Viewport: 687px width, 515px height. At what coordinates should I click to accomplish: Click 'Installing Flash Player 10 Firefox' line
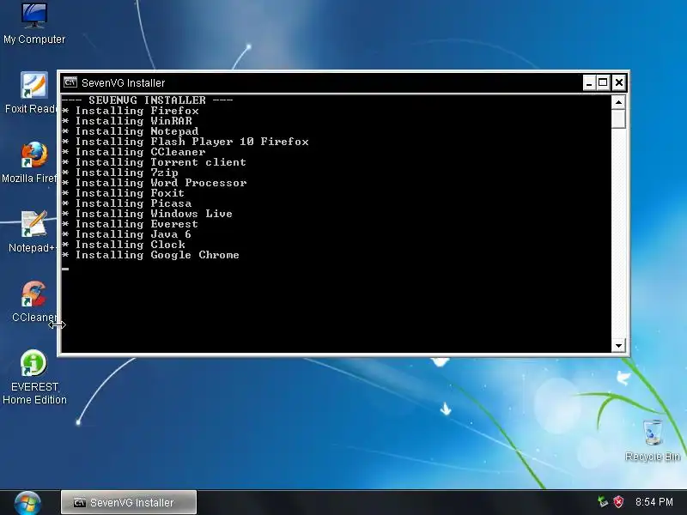[185, 142]
